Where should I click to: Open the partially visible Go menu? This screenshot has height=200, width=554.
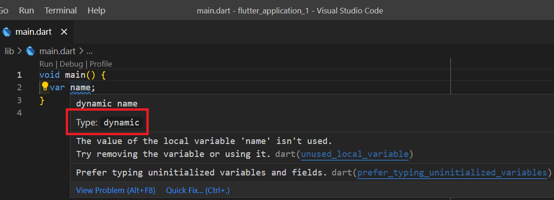(4, 11)
